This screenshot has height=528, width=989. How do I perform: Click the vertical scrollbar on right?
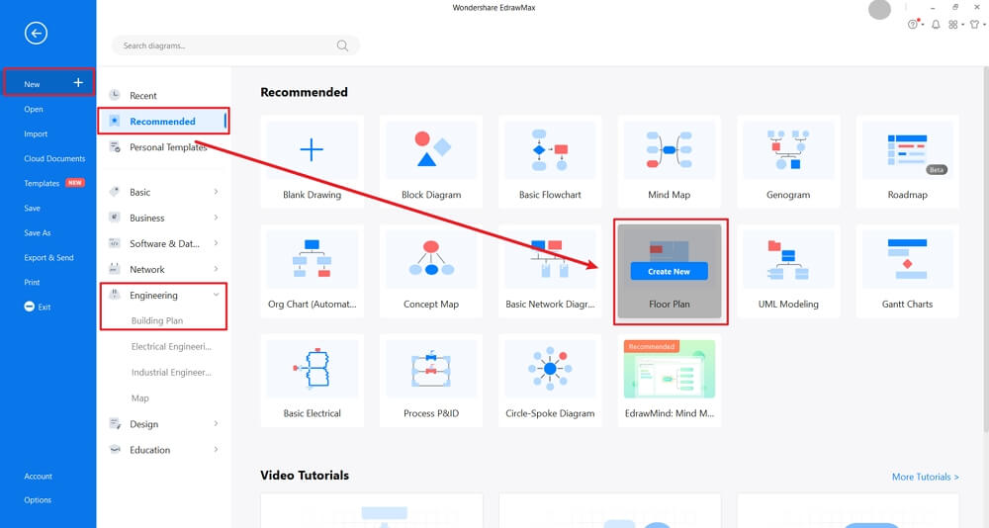coord(986,249)
